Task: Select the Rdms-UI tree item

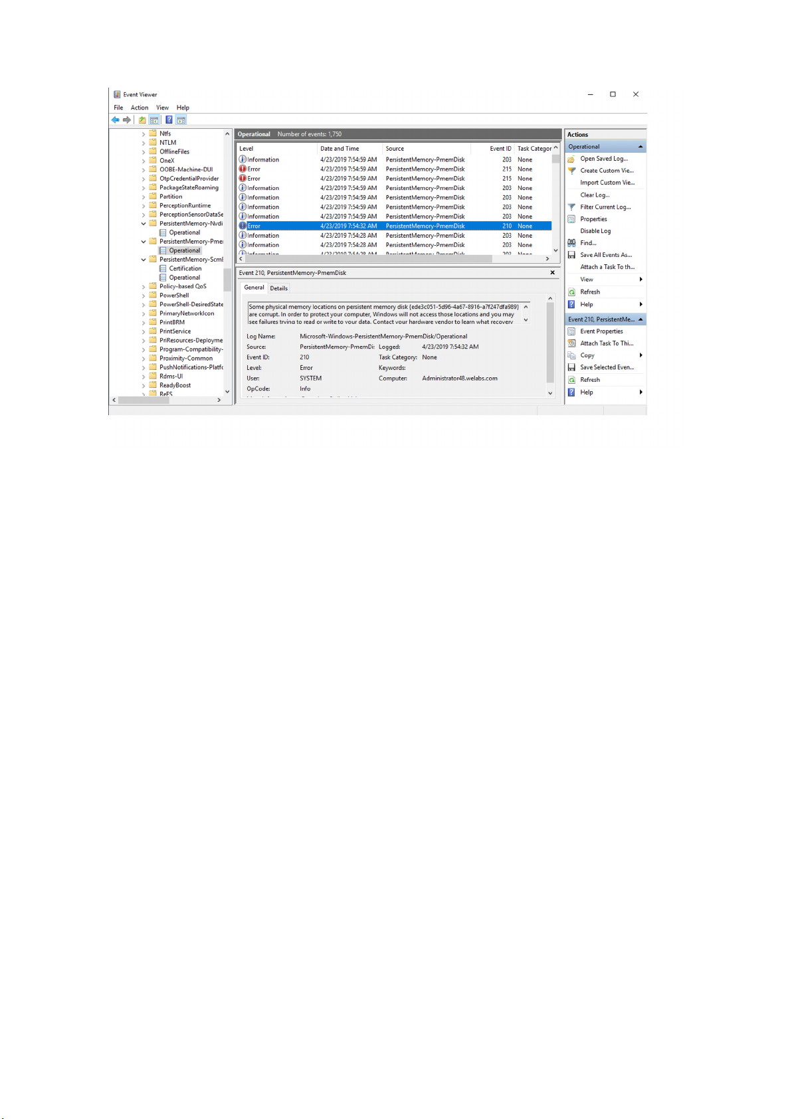Action: [x=171, y=377]
